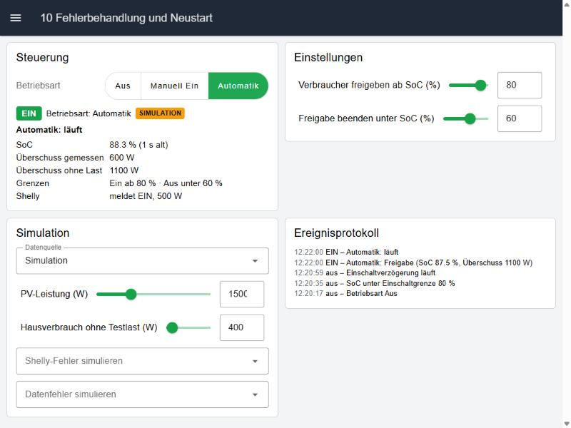Viewport: 571px width, 428px height.
Task: Click Shelly status meldet EIN, 500 W
Action: click(x=146, y=196)
